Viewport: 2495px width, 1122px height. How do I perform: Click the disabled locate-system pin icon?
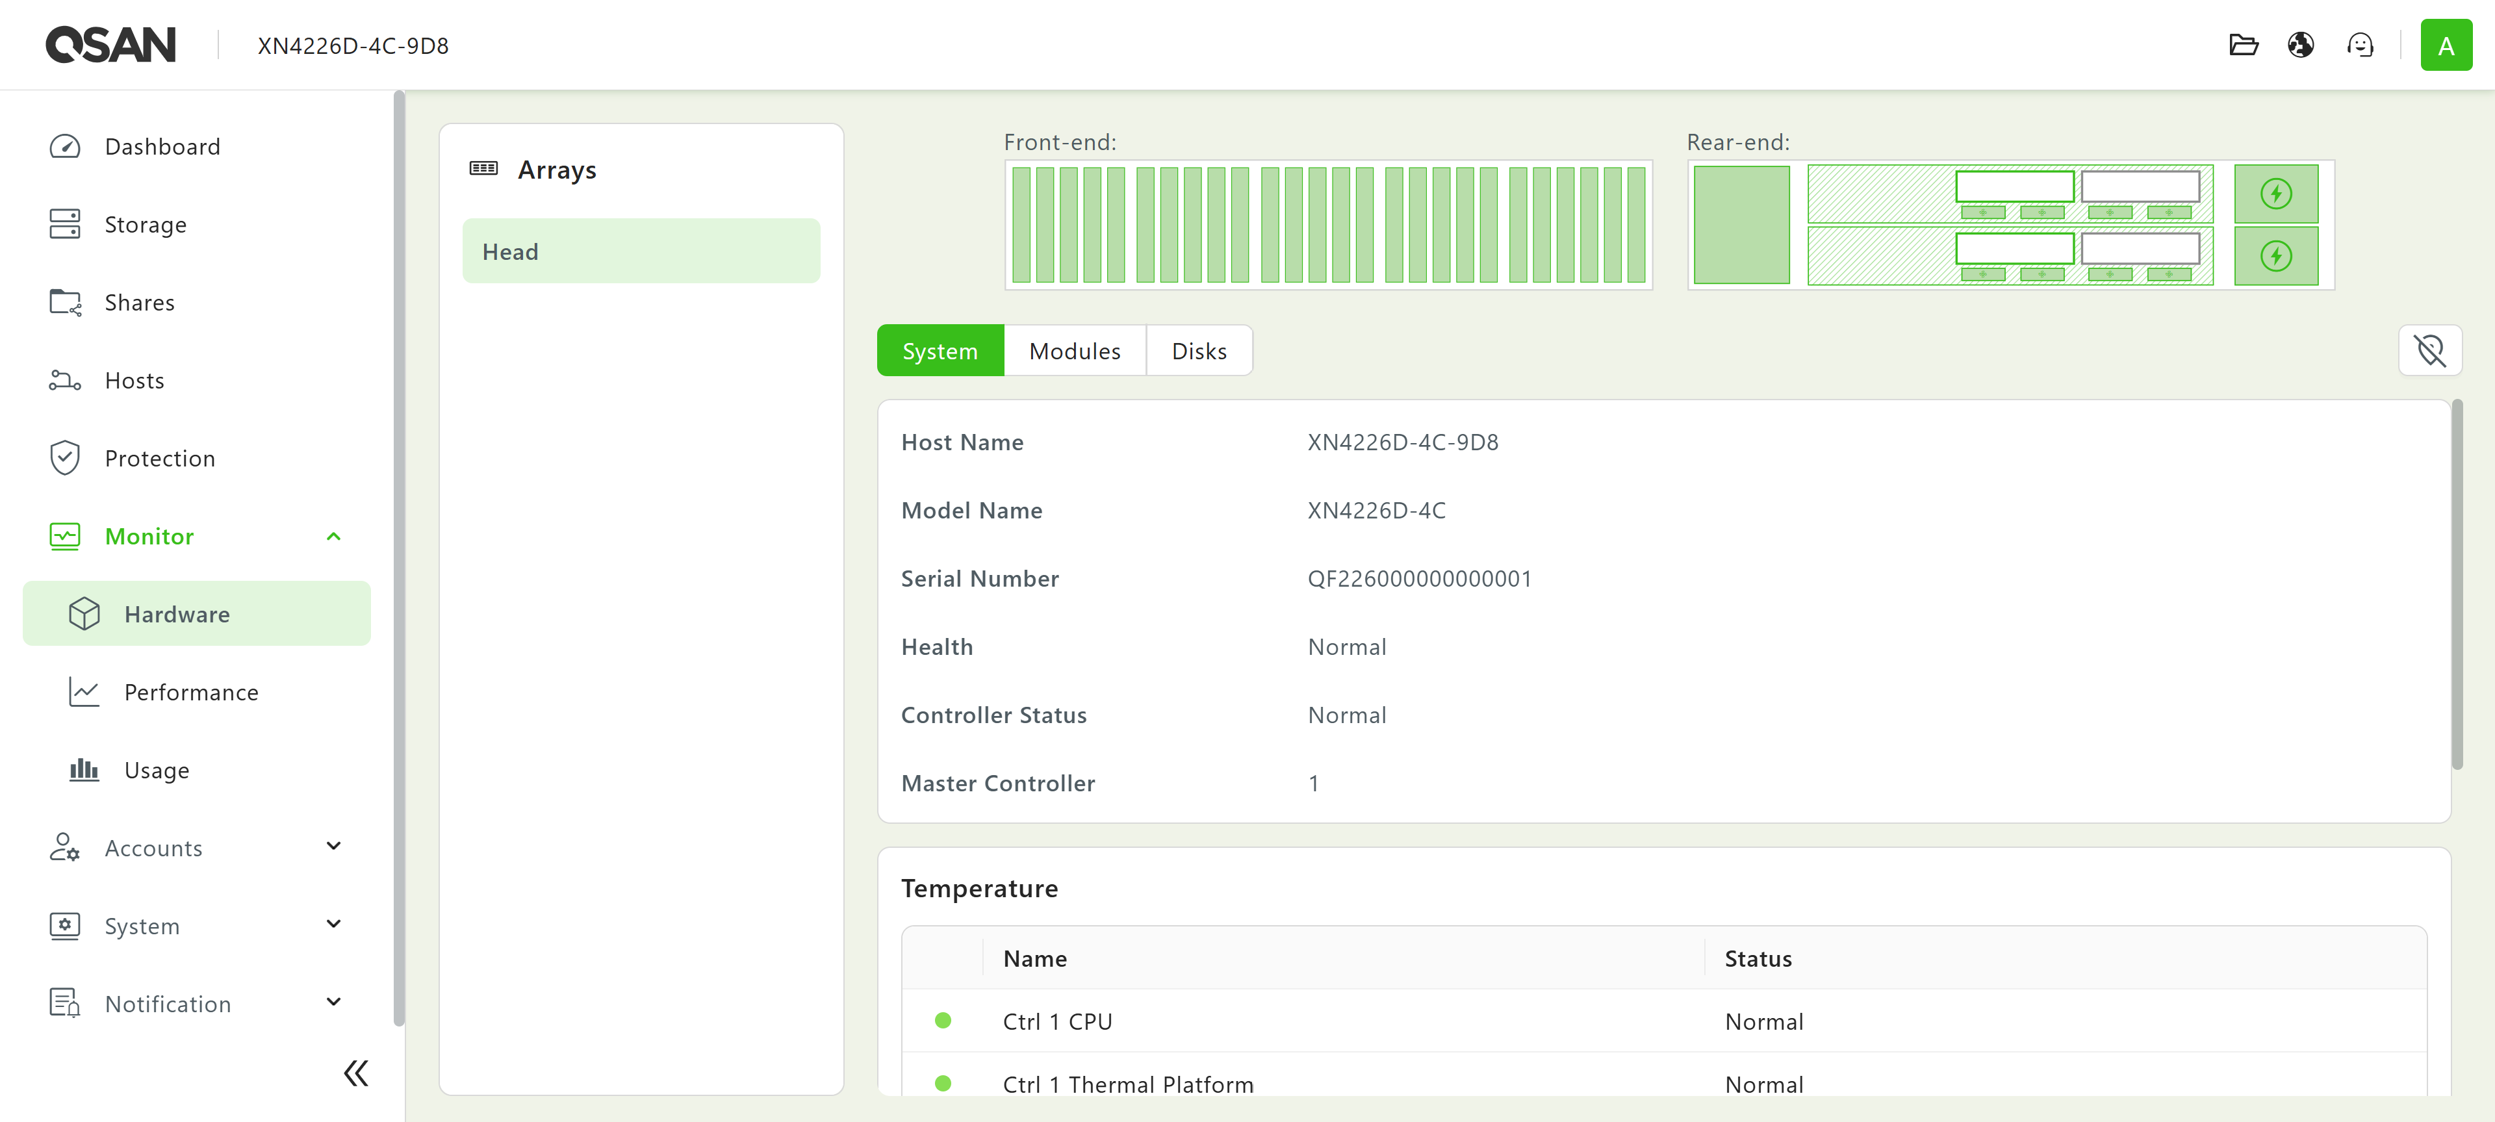2429,350
